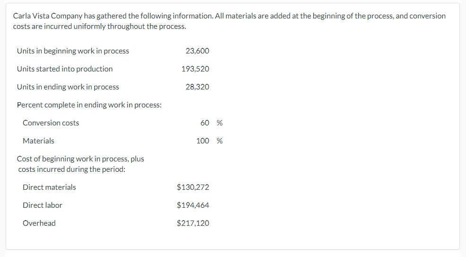Click the $130,272 direct materials amount
Image resolution: width=466 pixels, height=257 pixels.
pyautogui.click(x=193, y=187)
